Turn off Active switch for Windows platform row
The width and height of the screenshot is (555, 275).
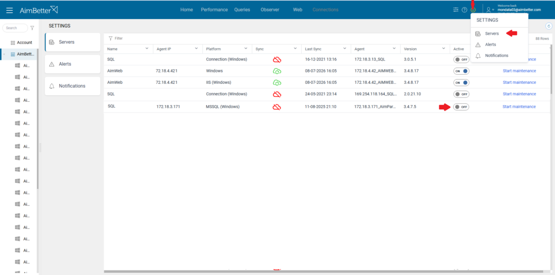click(461, 71)
